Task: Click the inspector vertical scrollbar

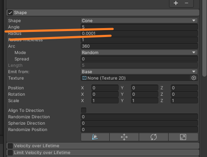Action: (204, 38)
